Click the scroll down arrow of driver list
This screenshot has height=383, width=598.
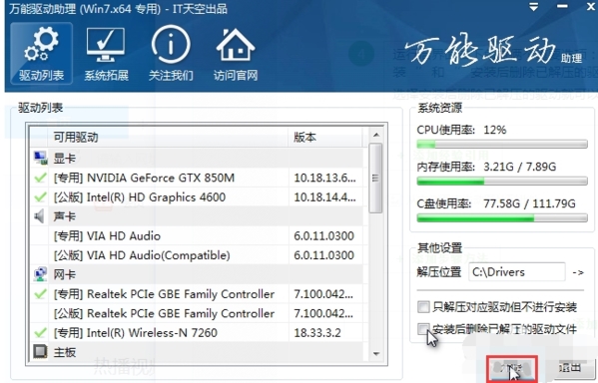(x=376, y=354)
